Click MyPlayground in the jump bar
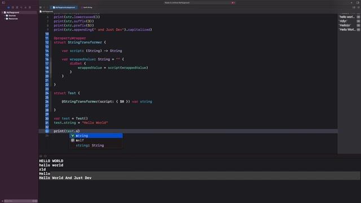361x203 pixels. (46, 11)
